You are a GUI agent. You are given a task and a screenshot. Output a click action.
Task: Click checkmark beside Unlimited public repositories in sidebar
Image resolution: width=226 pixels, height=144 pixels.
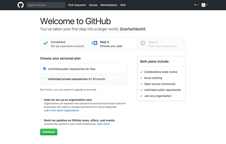[x=142, y=90]
